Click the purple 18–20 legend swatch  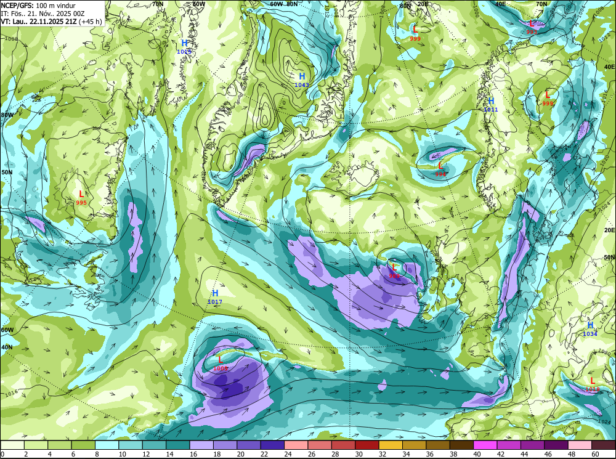225,445
